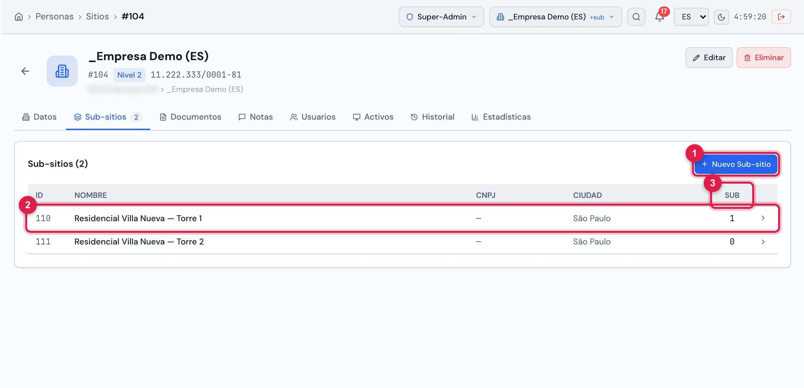Open the Usuarios tab
The height and width of the screenshot is (388, 804).
click(x=313, y=117)
